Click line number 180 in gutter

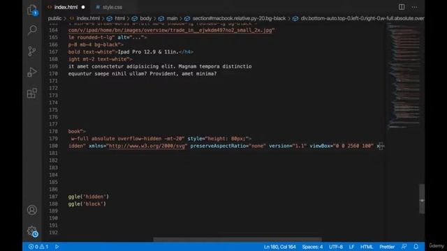53,146
